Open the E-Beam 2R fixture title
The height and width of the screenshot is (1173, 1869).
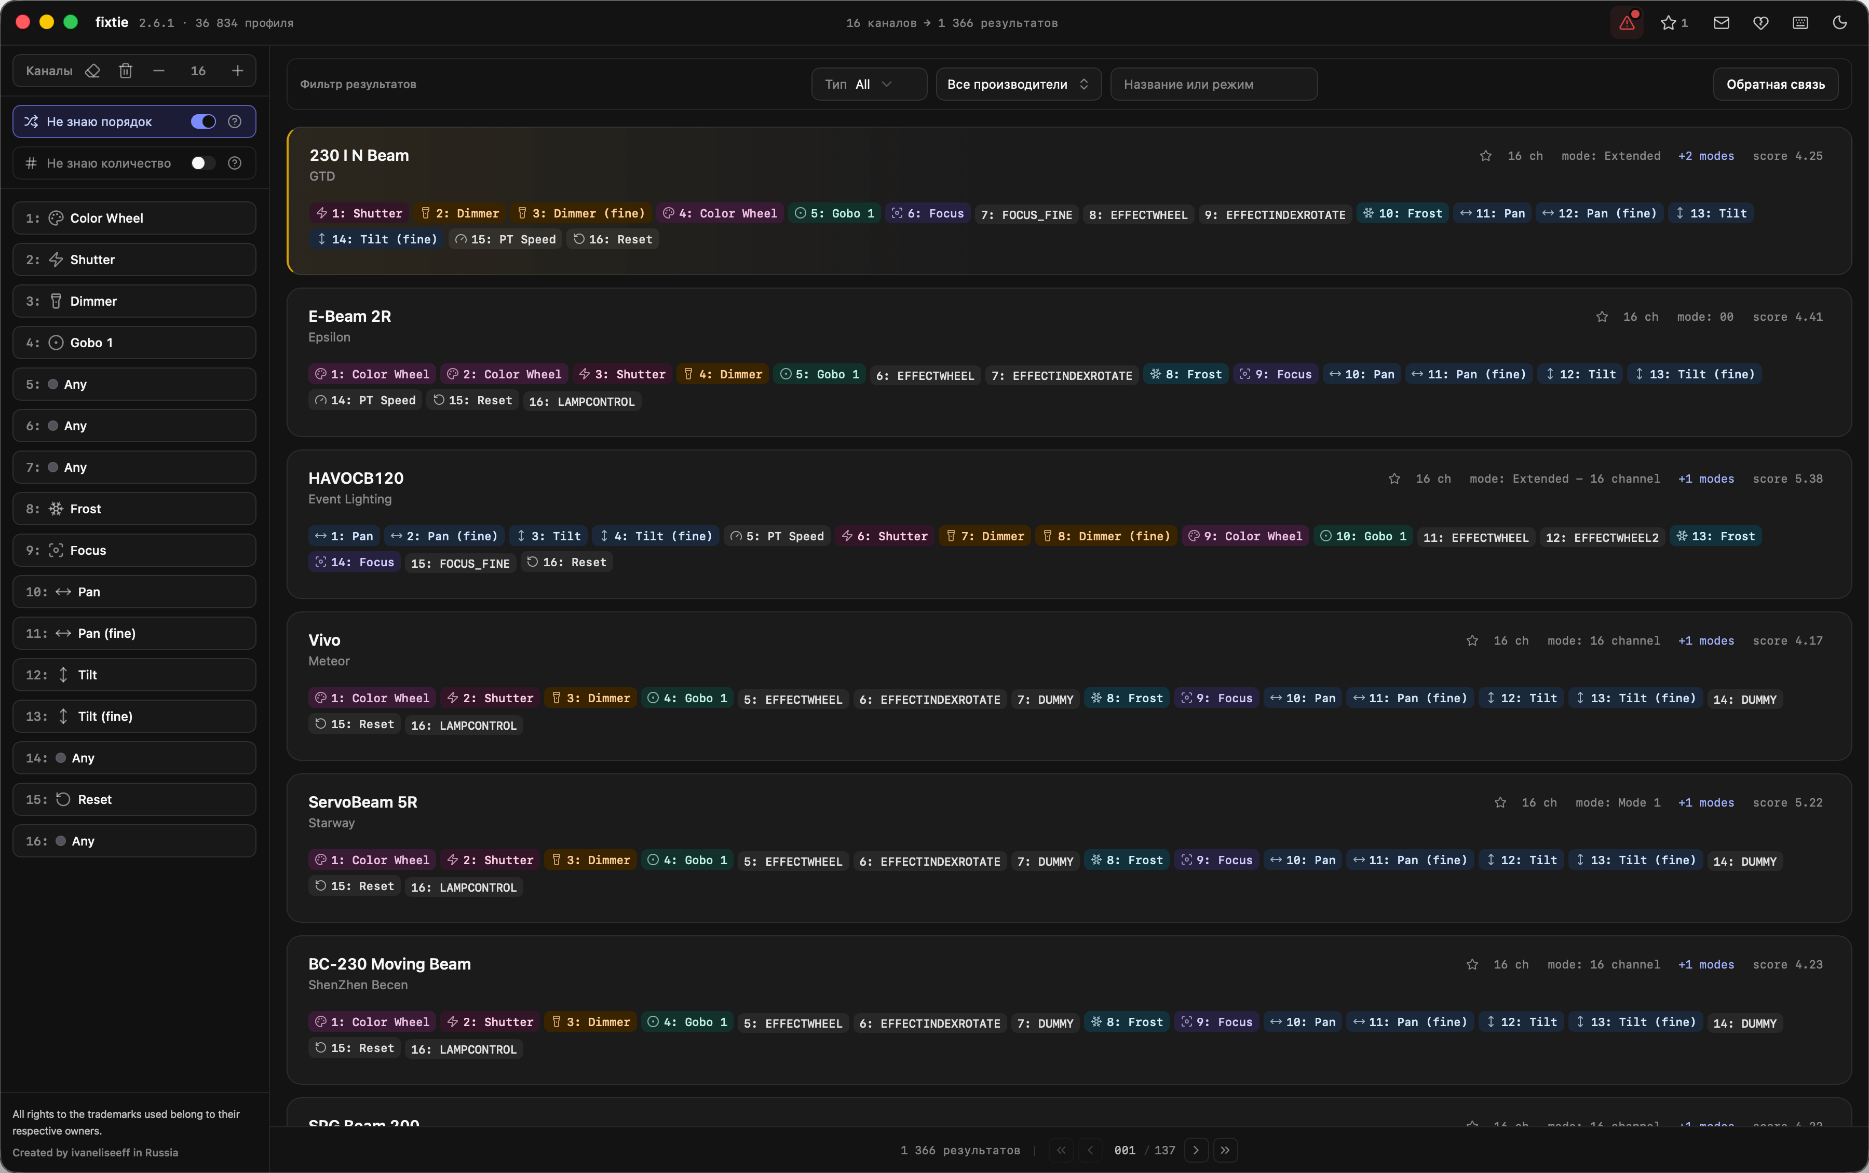click(x=350, y=317)
